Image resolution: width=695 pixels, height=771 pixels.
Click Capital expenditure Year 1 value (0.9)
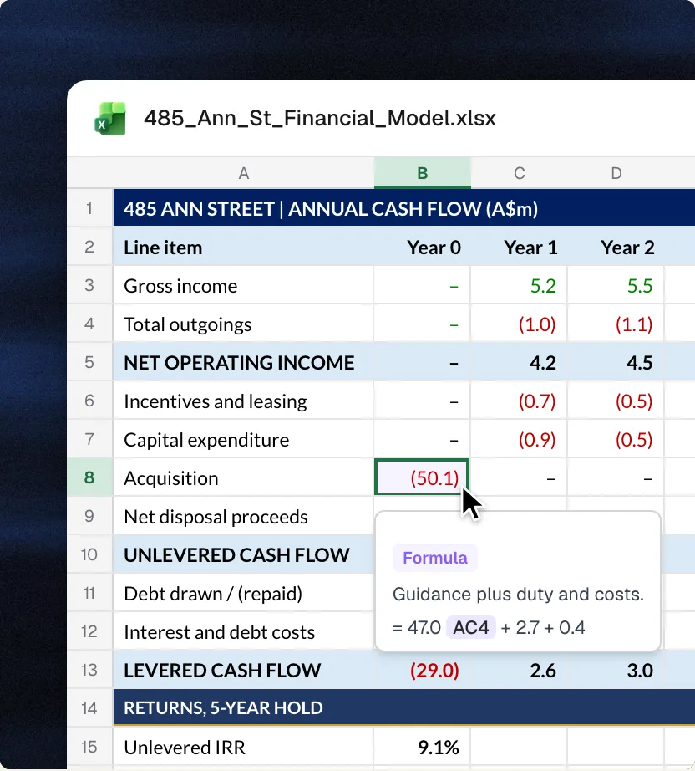[x=519, y=439]
